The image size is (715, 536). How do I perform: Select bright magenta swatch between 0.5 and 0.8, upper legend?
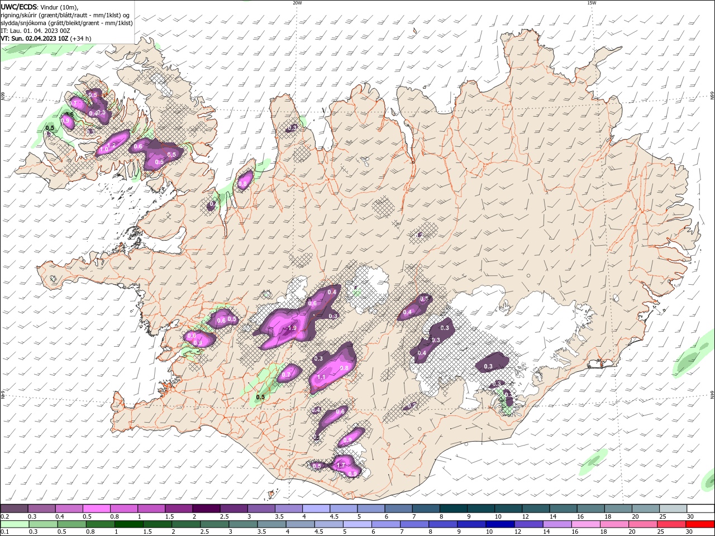click(96, 509)
